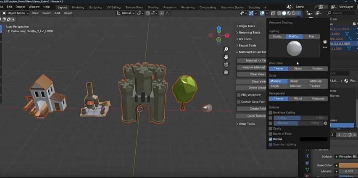Click the pan hand icon in viewport
The height and width of the screenshot is (178, 358).
click(226, 57)
